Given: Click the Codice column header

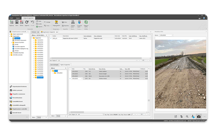Looking at the screenshot, I should tap(57, 36).
